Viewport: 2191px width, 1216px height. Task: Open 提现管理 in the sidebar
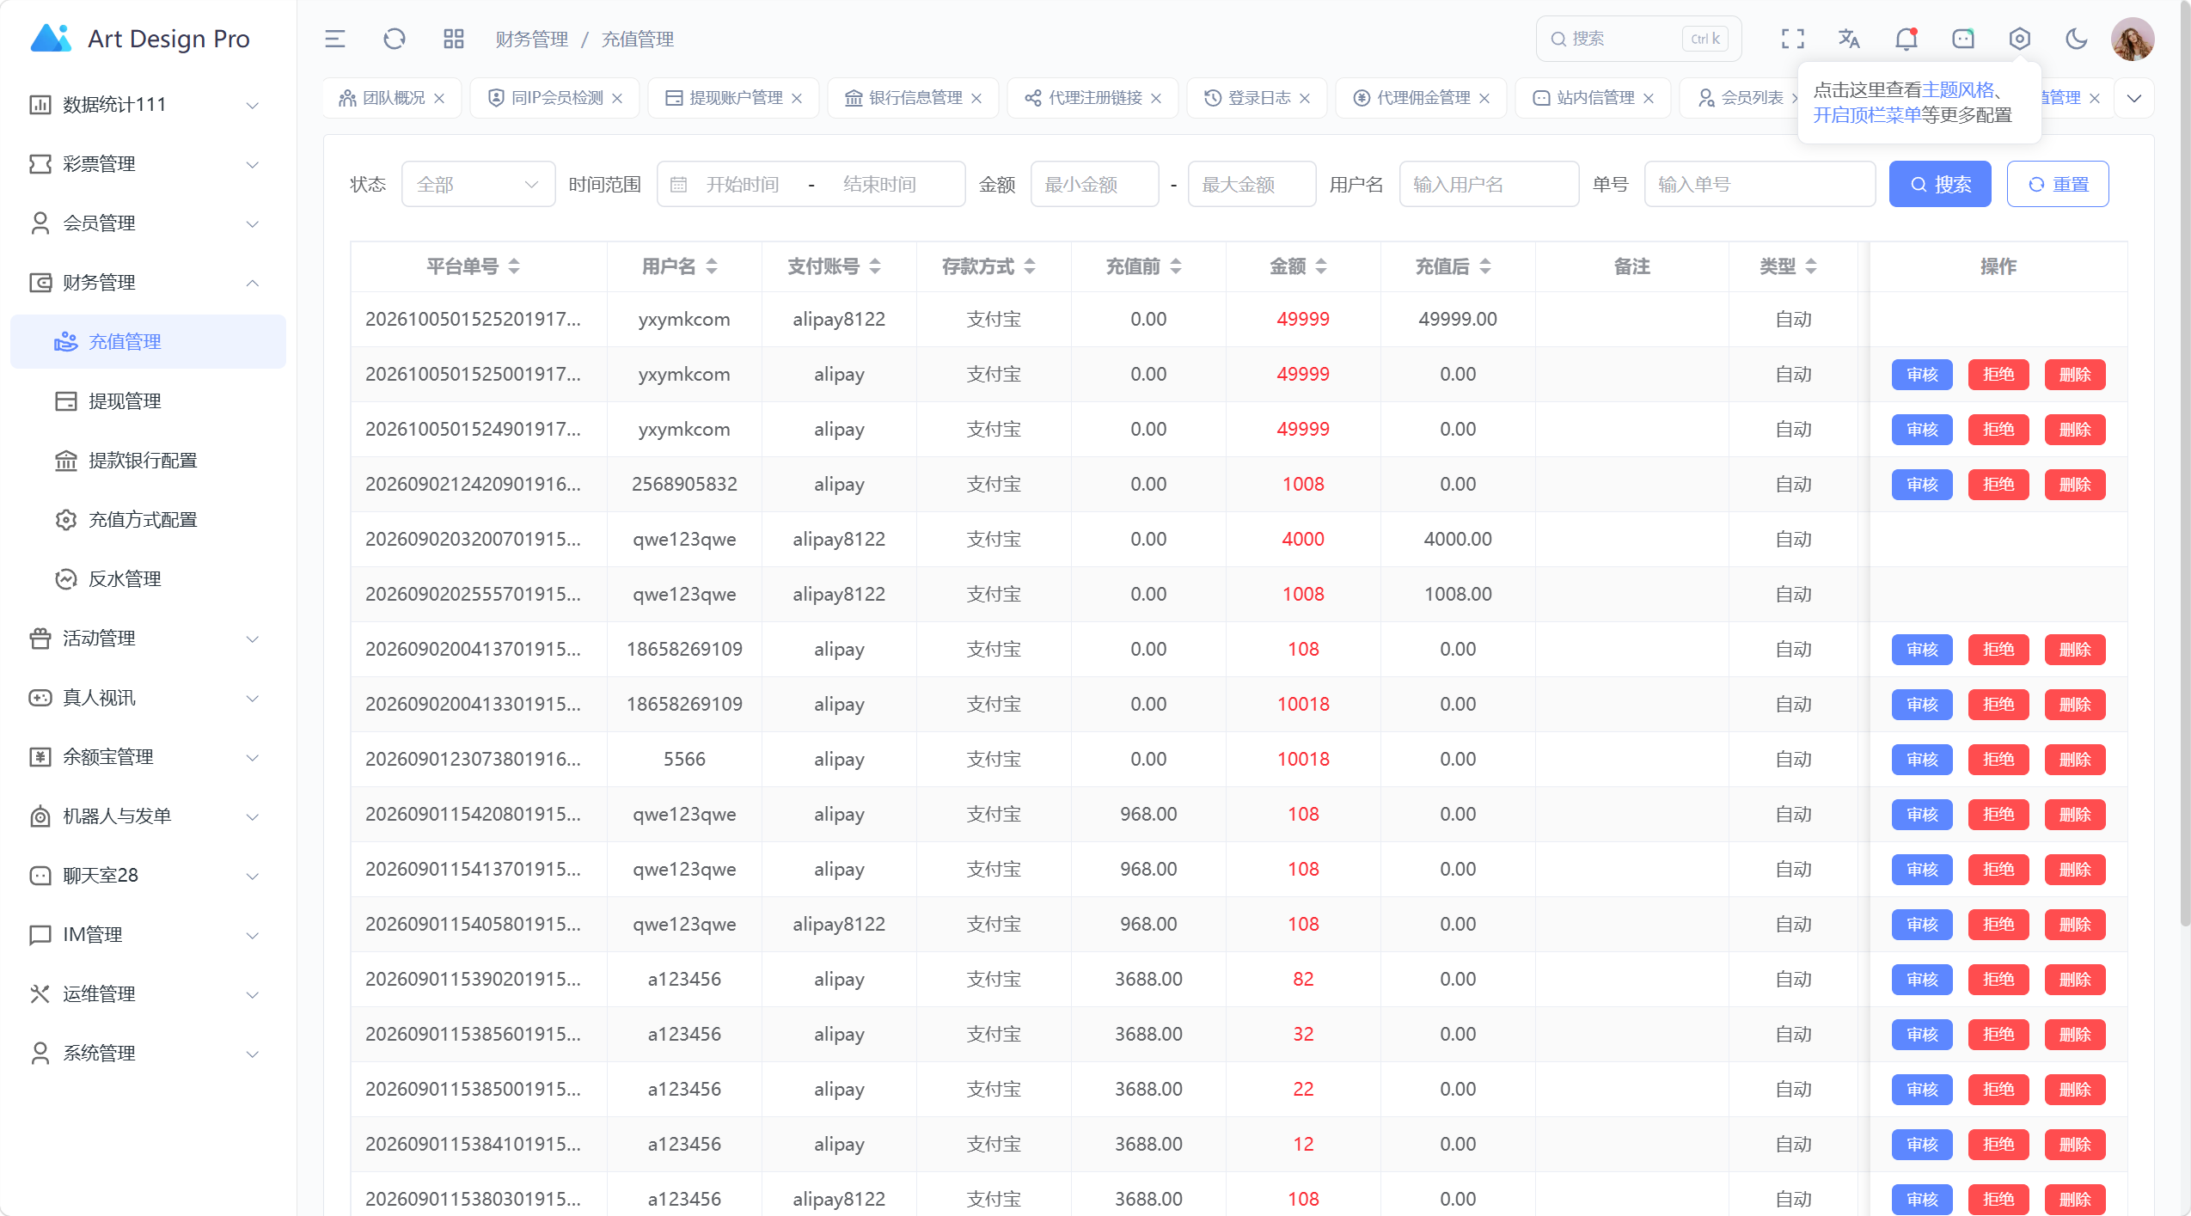[x=146, y=401]
